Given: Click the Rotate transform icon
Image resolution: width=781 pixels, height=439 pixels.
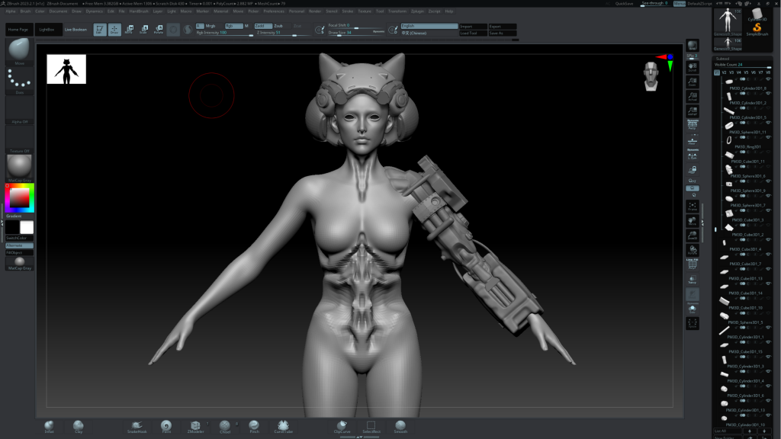Looking at the screenshot, I should (159, 30).
